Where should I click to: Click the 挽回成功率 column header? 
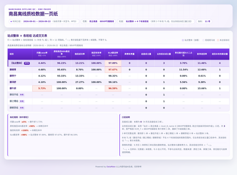click(80, 54)
